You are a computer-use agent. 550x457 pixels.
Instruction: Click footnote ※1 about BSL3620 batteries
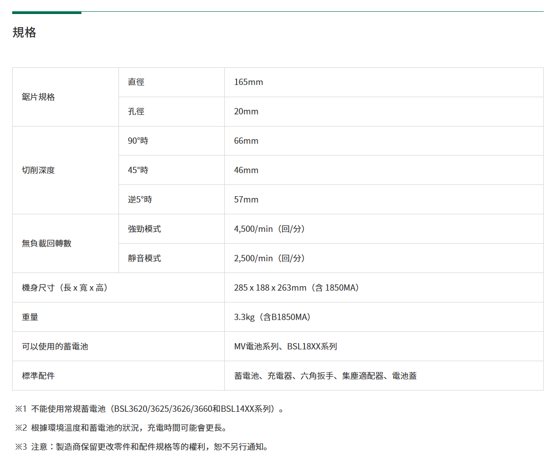point(149,409)
